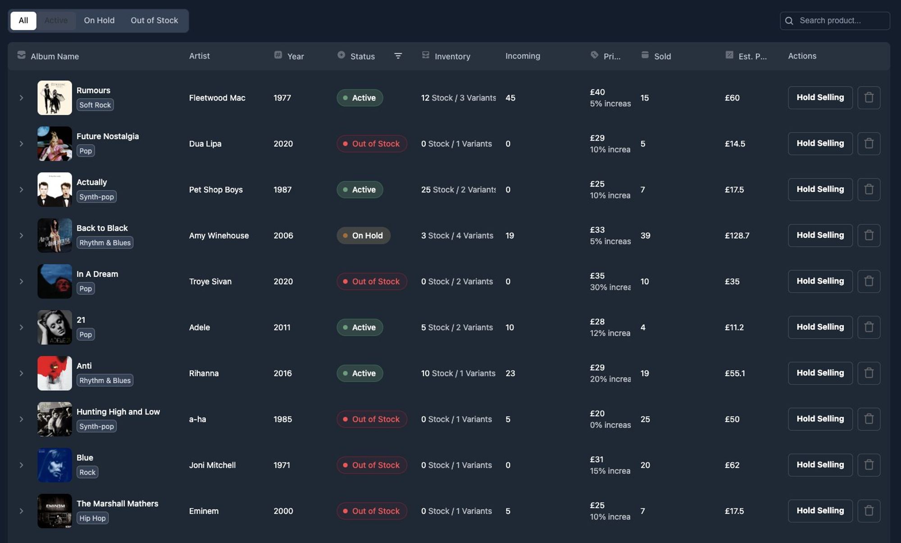Screen dimensions: 901x543
Task: Delete the Actually album entry
Action: tap(869, 190)
